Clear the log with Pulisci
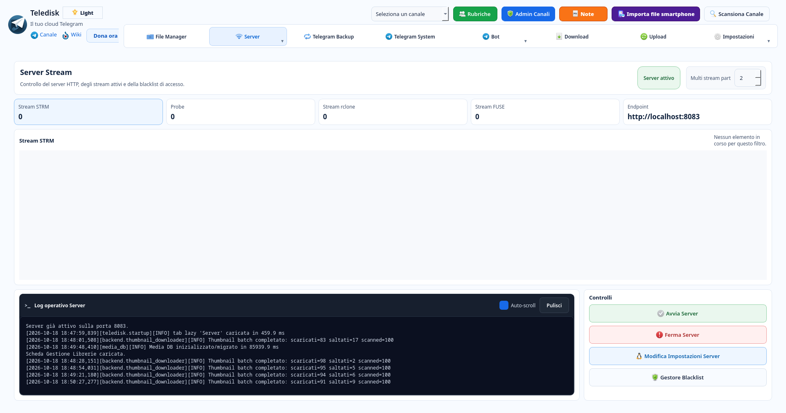This screenshot has width=786, height=413. pos(554,305)
